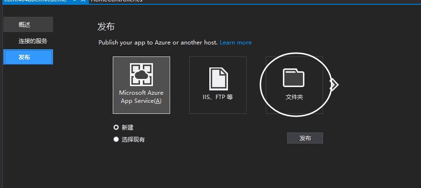Go to the 连接的服务 sidebar tab
The image size is (421, 188).
pos(28,41)
